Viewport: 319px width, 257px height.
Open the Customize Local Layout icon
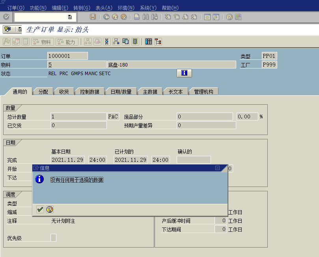[238, 17]
